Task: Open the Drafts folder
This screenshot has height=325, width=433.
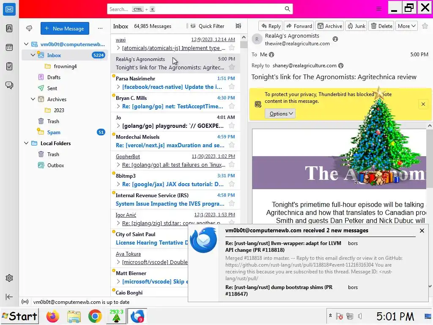Action: point(54,77)
